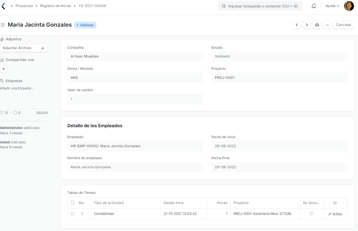Click the Detalle de los Empleados heading
The height and width of the screenshot is (231, 358).
pos(95,126)
